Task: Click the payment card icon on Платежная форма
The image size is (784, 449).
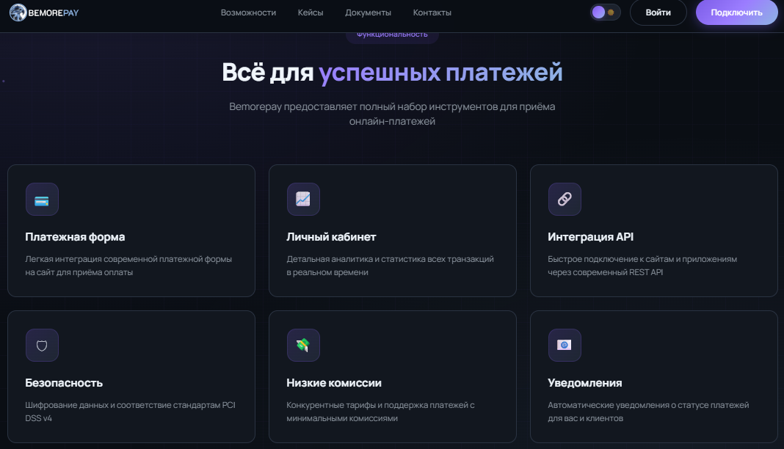Action: 42,199
